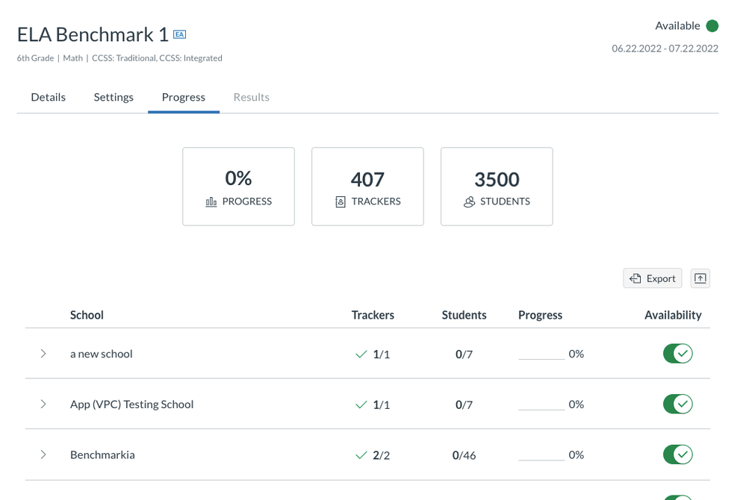The height and width of the screenshot is (500, 746).
Task: Click the Students people icon
Action: coord(469,202)
